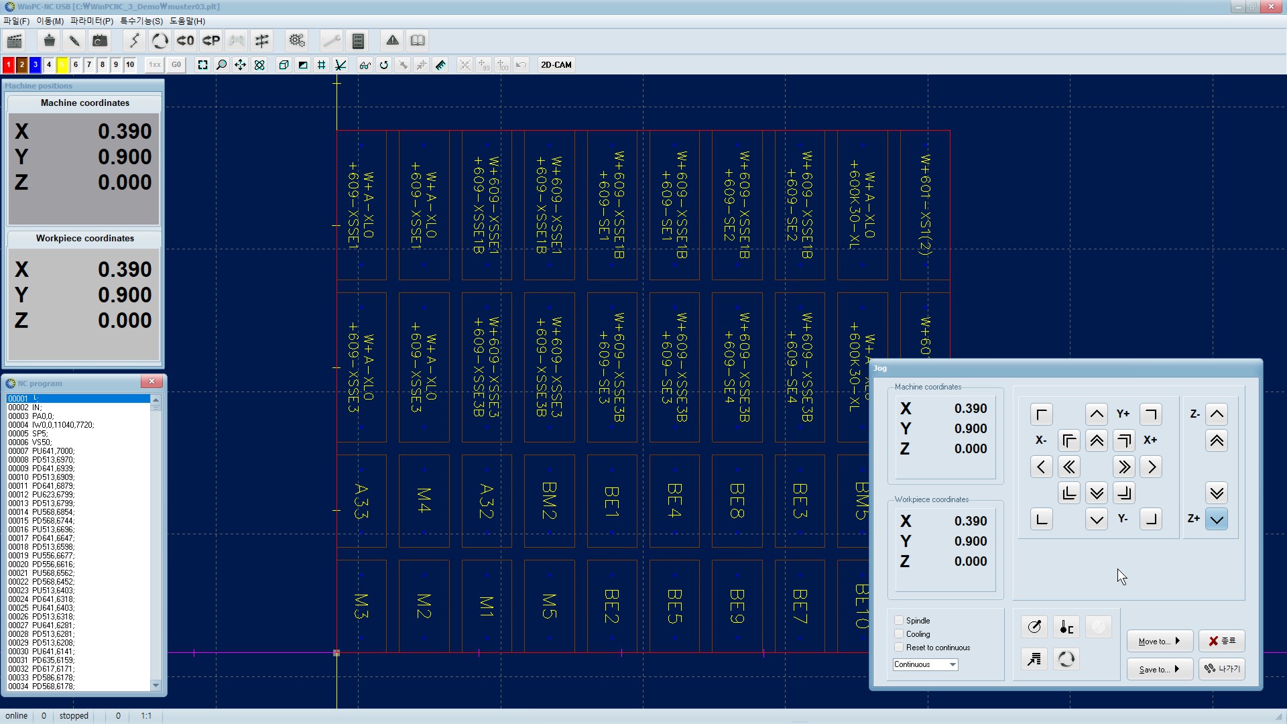
Task: Click the 'stopped' status bar field
Action: [x=74, y=716]
